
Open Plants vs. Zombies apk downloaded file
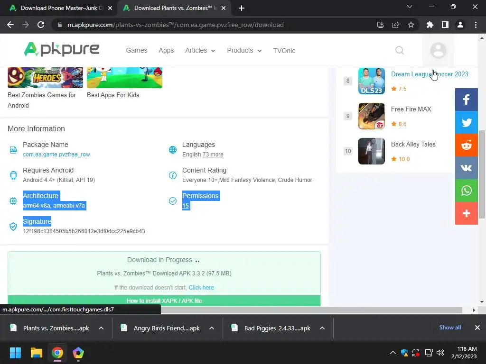tap(50, 328)
